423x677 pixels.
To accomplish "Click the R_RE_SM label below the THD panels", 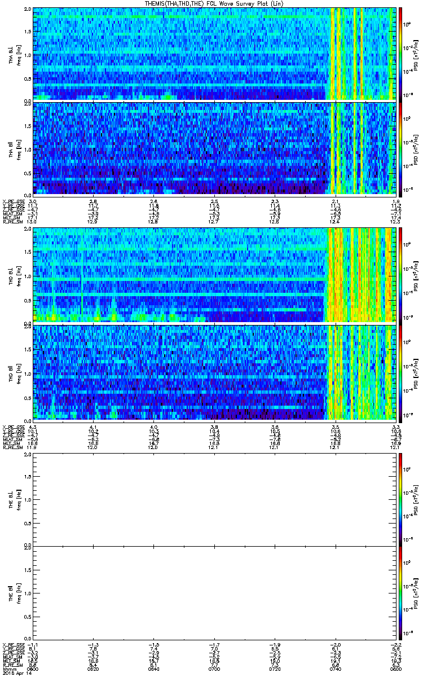I will [x=12, y=446].
